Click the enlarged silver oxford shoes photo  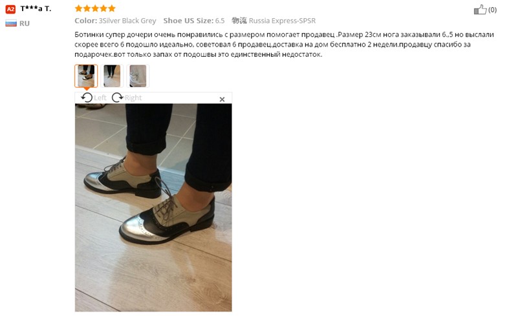(153, 207)
